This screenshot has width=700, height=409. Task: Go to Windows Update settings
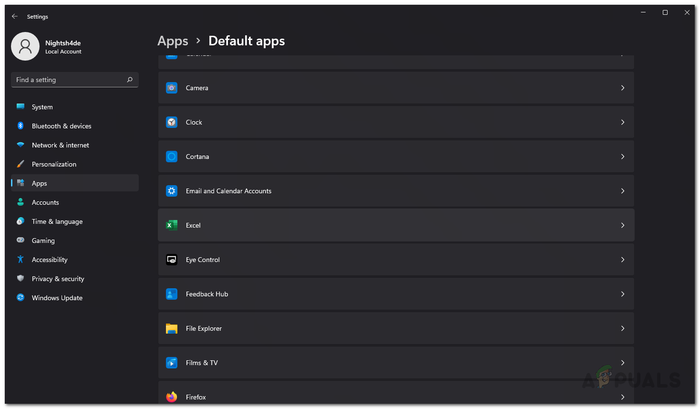[x=57, y=298]
